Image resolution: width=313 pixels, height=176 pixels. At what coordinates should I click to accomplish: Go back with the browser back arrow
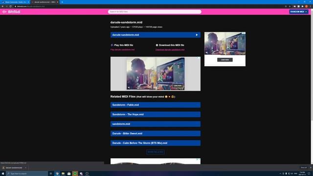(x=2, y=6)
